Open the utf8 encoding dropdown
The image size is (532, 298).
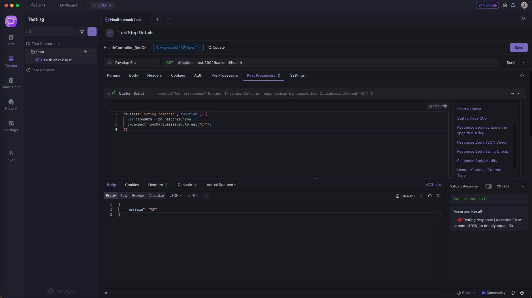tap(194, 196)
